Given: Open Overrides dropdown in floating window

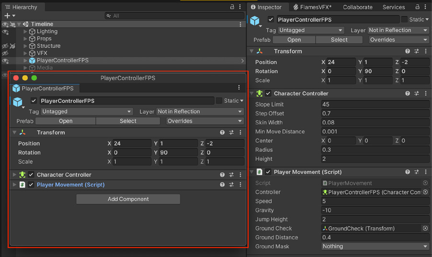Looking at the screenshot, I should click(205, 121).
